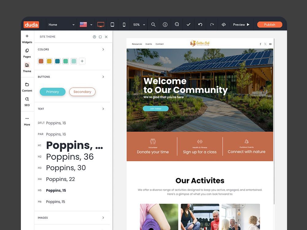
Task: Click Resources in site navigation
Action: [137, 44]
